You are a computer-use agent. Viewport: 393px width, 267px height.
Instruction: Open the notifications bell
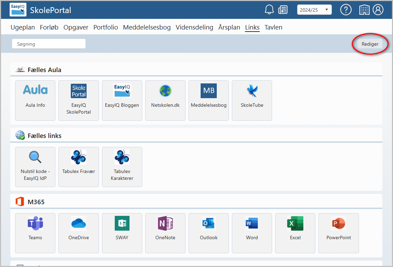269,10
